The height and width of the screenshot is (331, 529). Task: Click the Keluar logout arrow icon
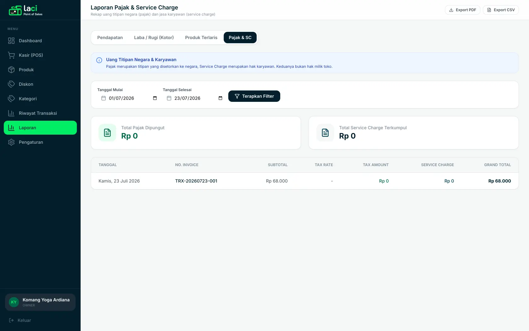[x=11, y=320]
